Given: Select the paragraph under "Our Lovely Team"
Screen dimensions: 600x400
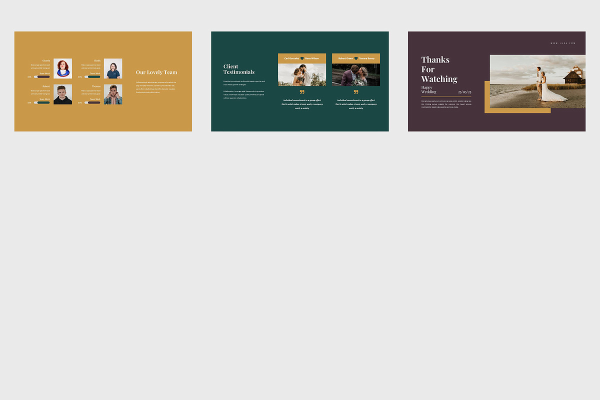Looking at the screenshot, I should [x=156, y=87].
